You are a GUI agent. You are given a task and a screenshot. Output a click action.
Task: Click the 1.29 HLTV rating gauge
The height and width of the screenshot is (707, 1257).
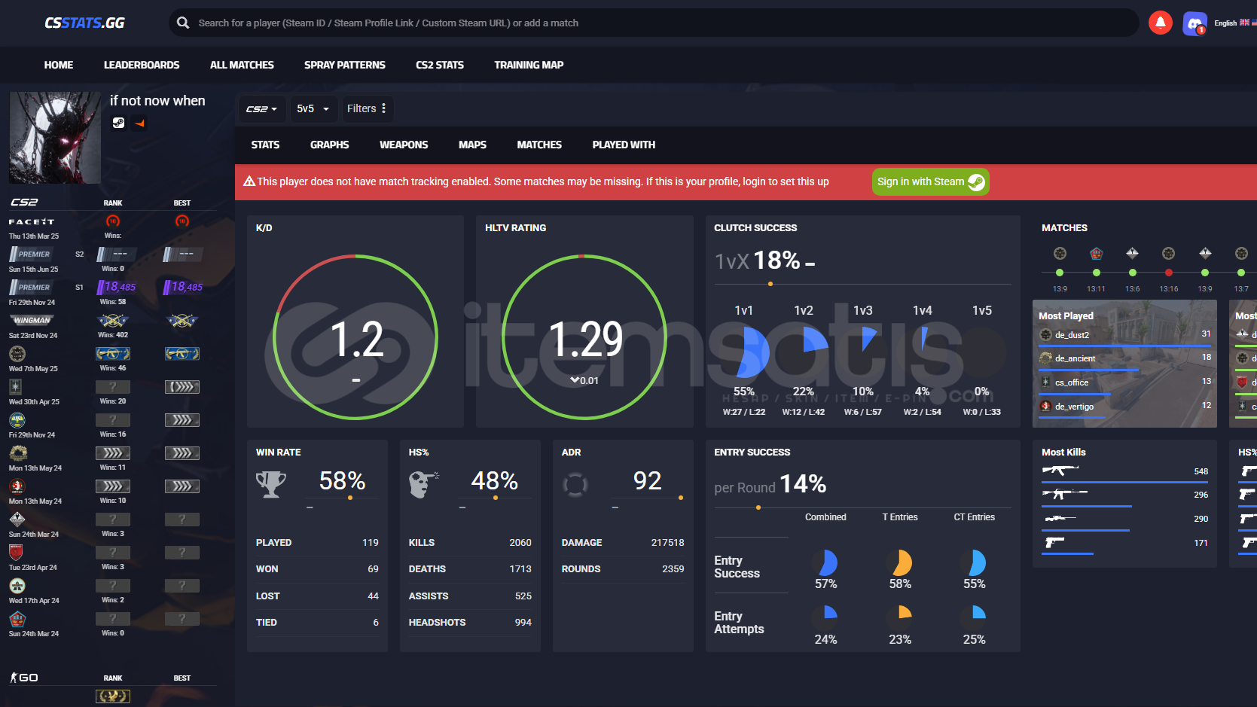(x=584, y=337)
